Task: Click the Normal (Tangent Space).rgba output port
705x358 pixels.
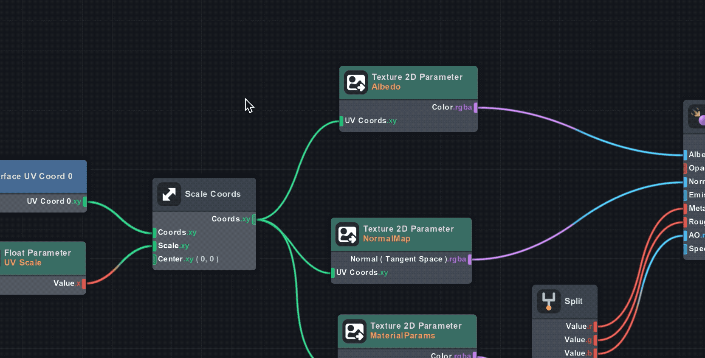Action: point(470,259)
